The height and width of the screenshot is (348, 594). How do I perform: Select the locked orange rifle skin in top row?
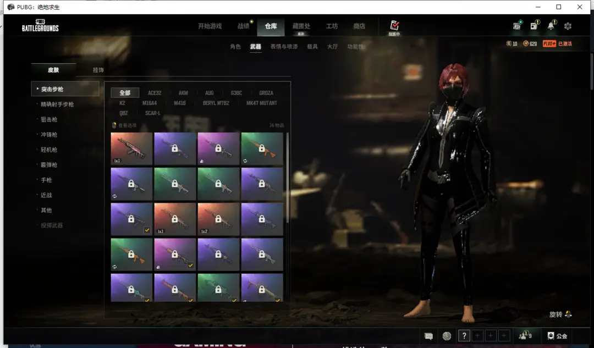(262, 148)
